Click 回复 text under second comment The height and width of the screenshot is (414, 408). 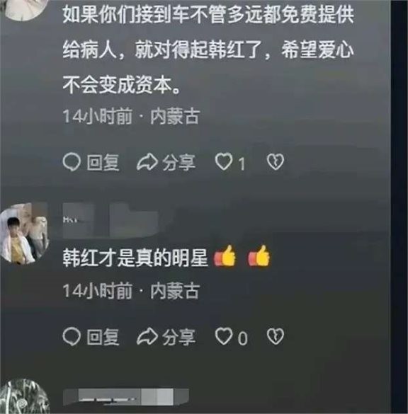pyautogui.click(x=103, y=337)
